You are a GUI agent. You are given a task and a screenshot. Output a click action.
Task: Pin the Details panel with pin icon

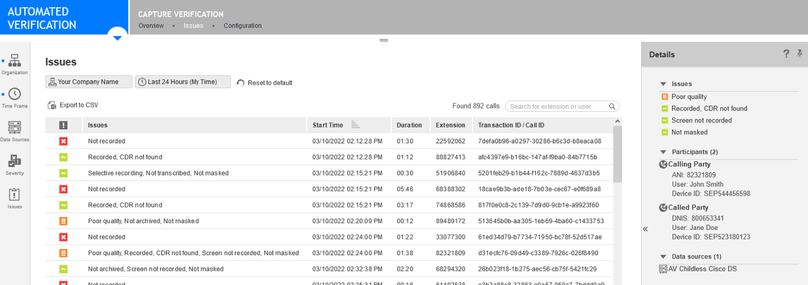800,54
